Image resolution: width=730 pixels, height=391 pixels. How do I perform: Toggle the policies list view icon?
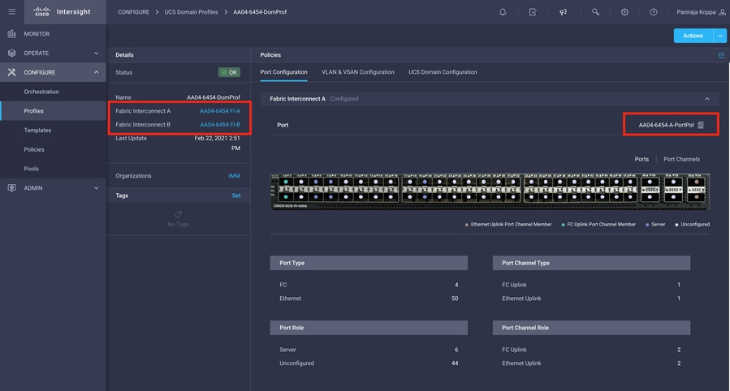click(x=721, y=55)
